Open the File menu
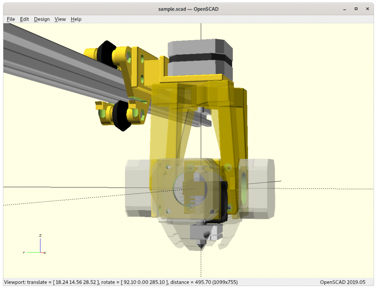 [11, 19]
